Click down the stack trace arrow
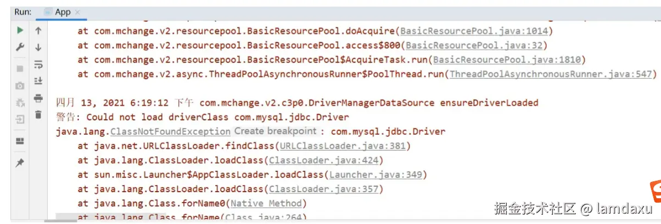 (38, 48)
